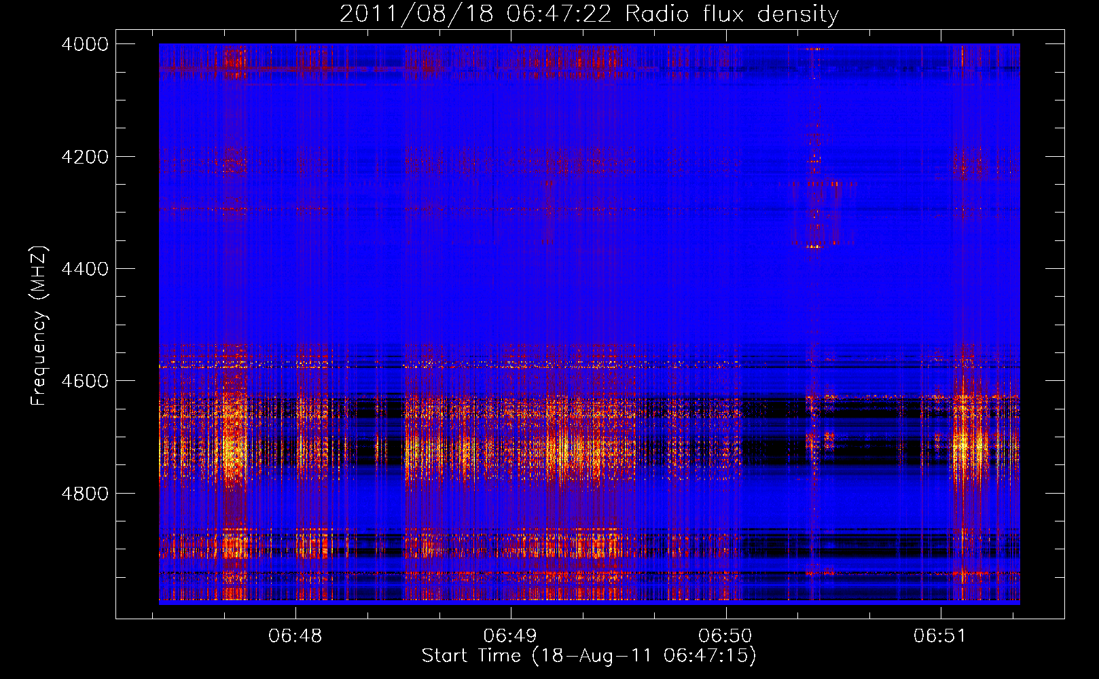Screen dimensions: 1099x679
Task: Click the 4000 frequency tick label
Action: click(85, 44)
